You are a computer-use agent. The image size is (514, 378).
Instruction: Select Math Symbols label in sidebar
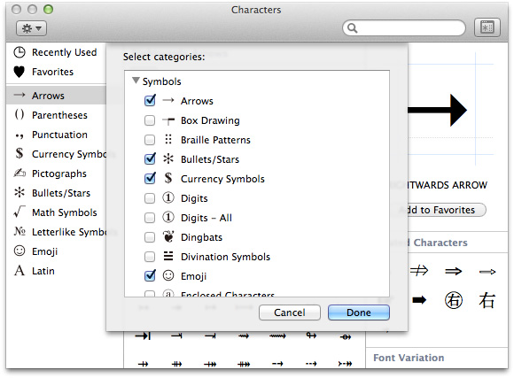65,212
